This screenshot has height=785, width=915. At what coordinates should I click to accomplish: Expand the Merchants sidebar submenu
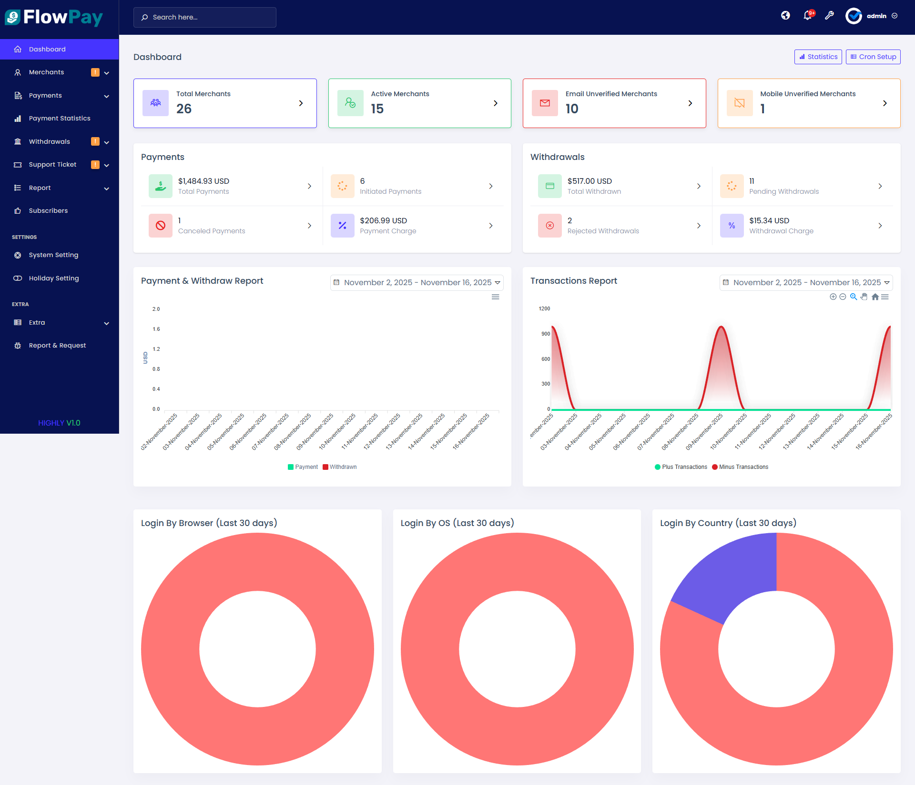[x=107, y=73]
